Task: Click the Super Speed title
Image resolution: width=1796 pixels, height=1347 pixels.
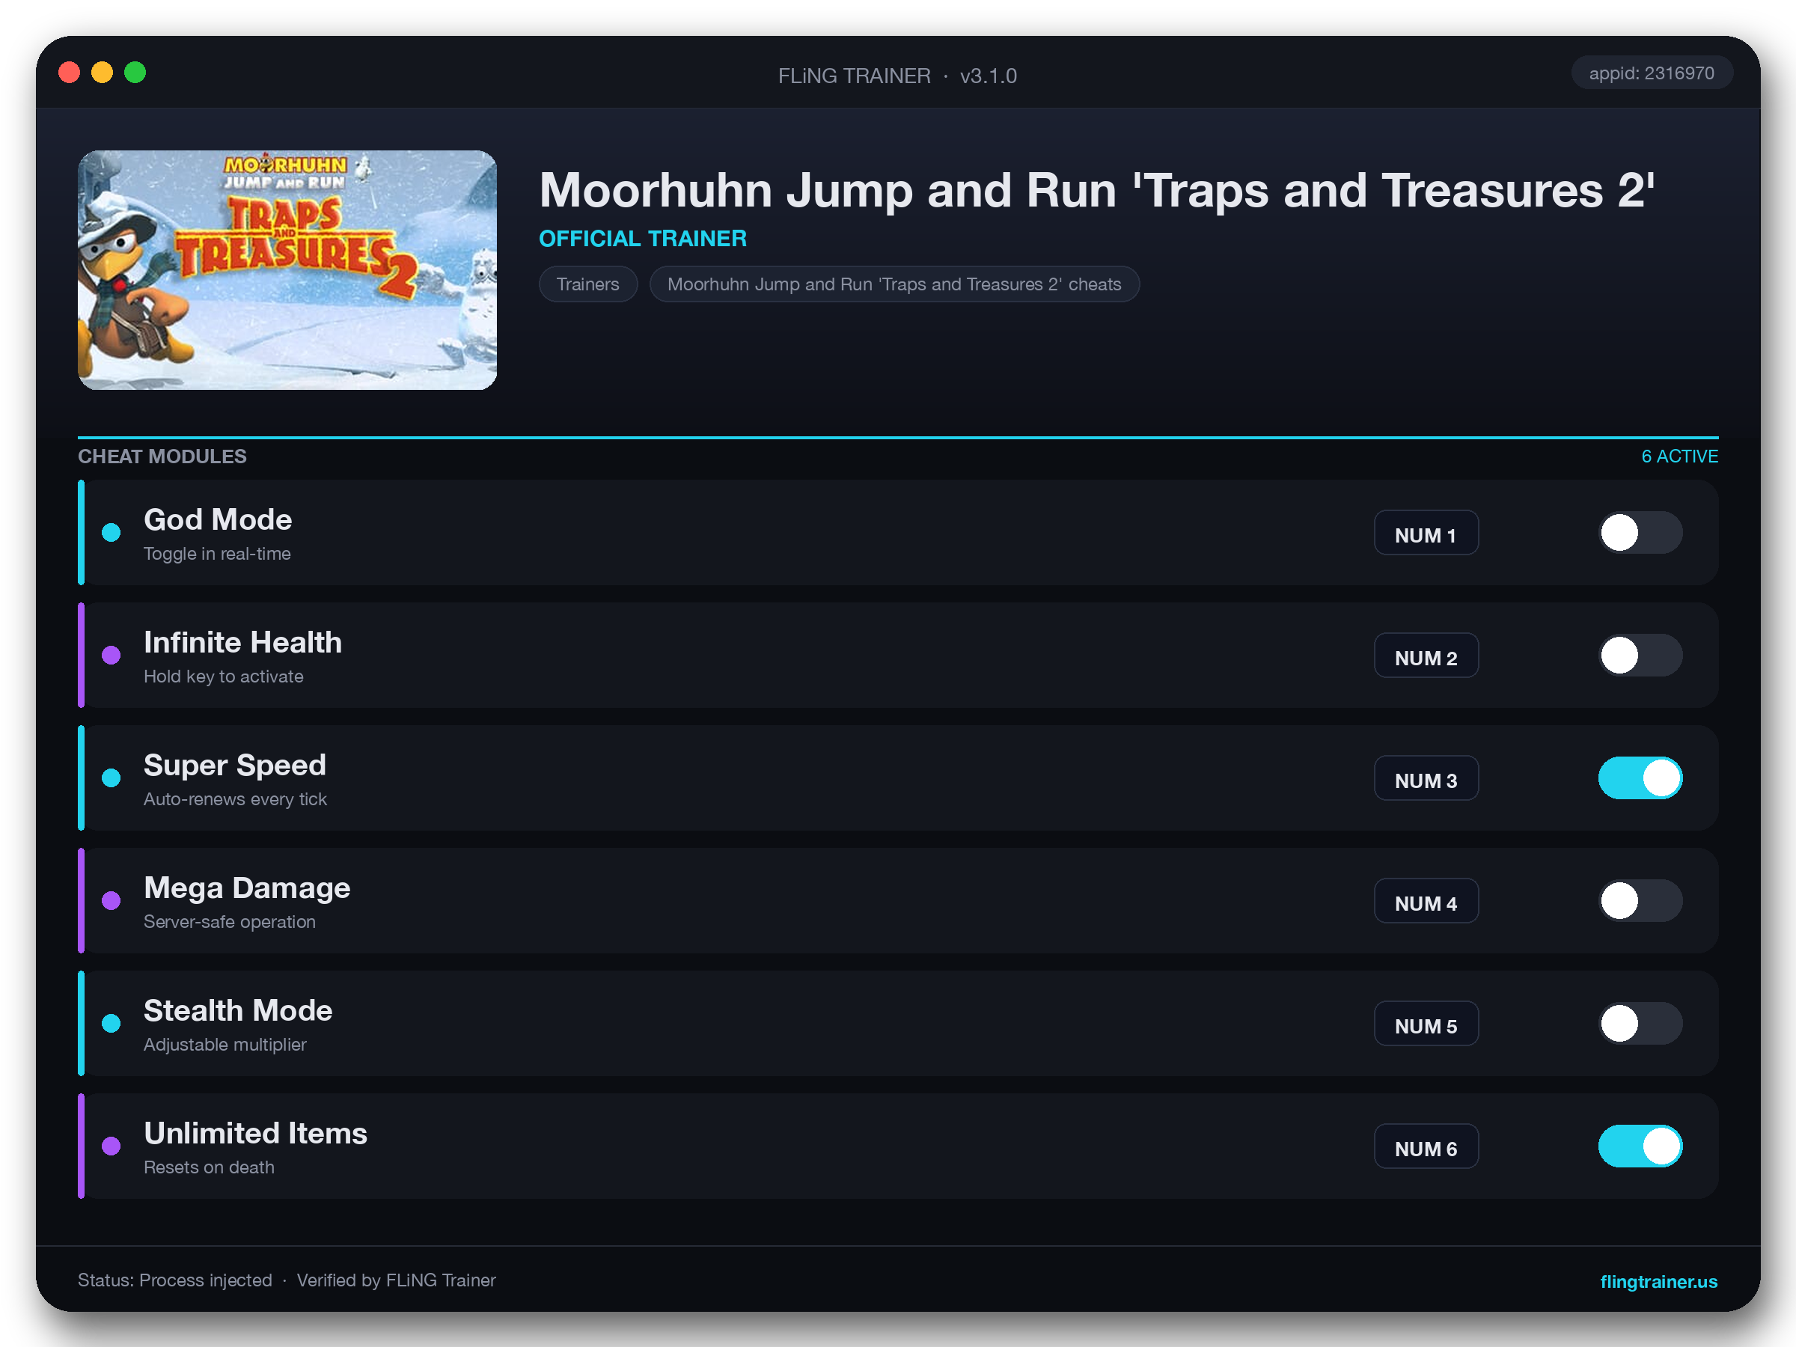Action: click(x=235, y=765)
